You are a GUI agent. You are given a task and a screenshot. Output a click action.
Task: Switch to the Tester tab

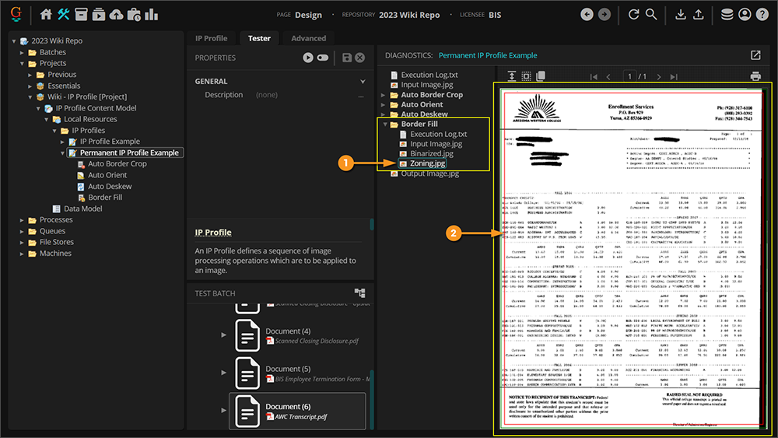point(259,38)
